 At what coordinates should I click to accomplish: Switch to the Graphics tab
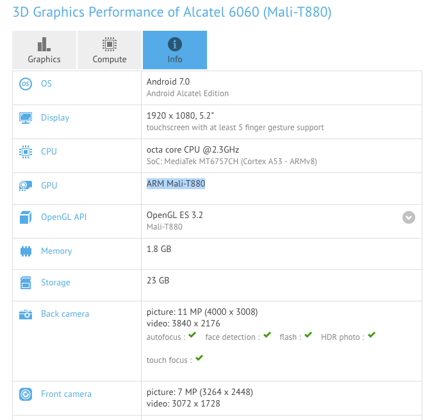[44, 50]
